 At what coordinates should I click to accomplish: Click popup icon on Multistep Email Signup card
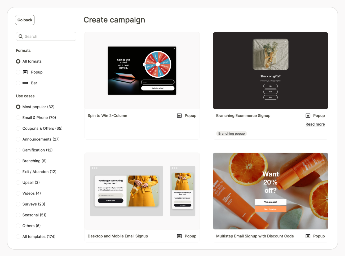(308, 236)
